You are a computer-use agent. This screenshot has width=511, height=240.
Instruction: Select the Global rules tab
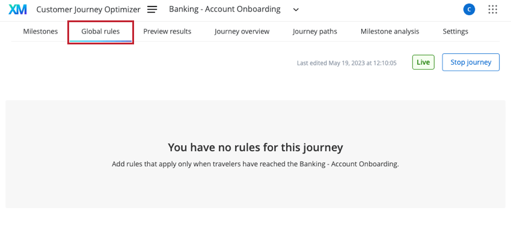[x=100, y=32]
